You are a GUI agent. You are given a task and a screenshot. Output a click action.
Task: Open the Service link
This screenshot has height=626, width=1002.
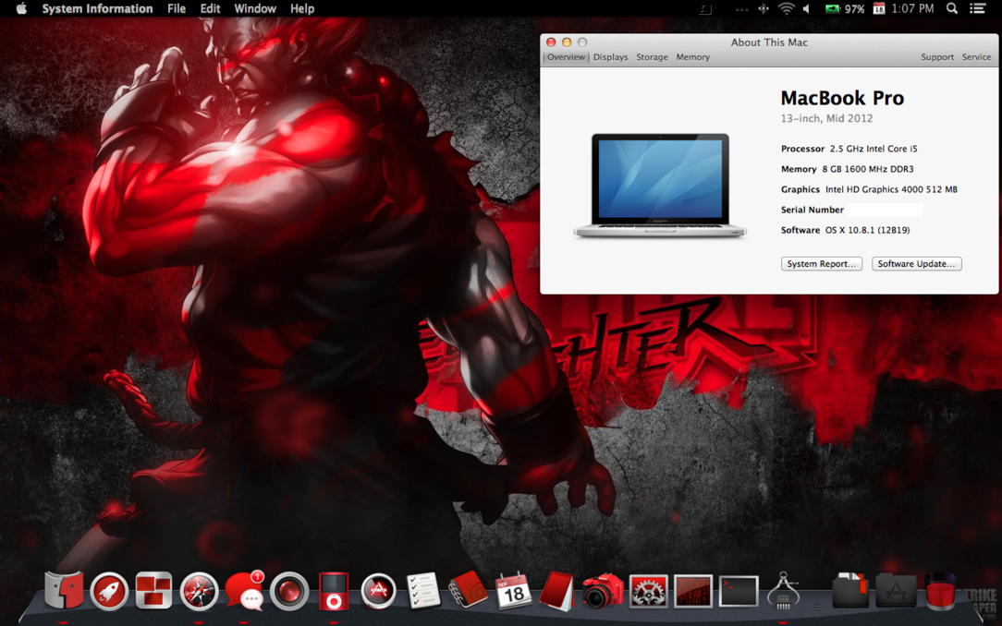(976, 57)
